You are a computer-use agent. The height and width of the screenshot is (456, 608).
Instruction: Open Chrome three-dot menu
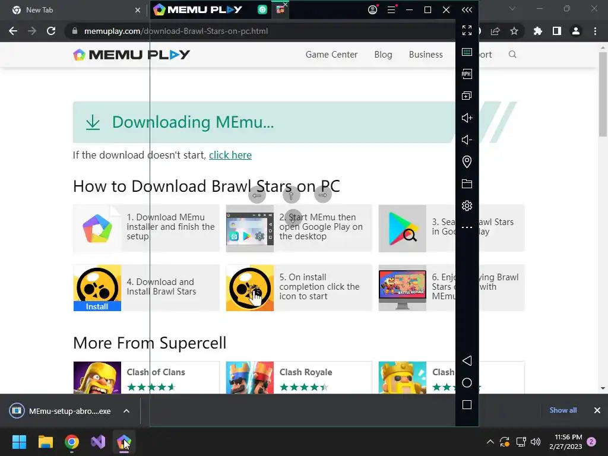(595, 31)
